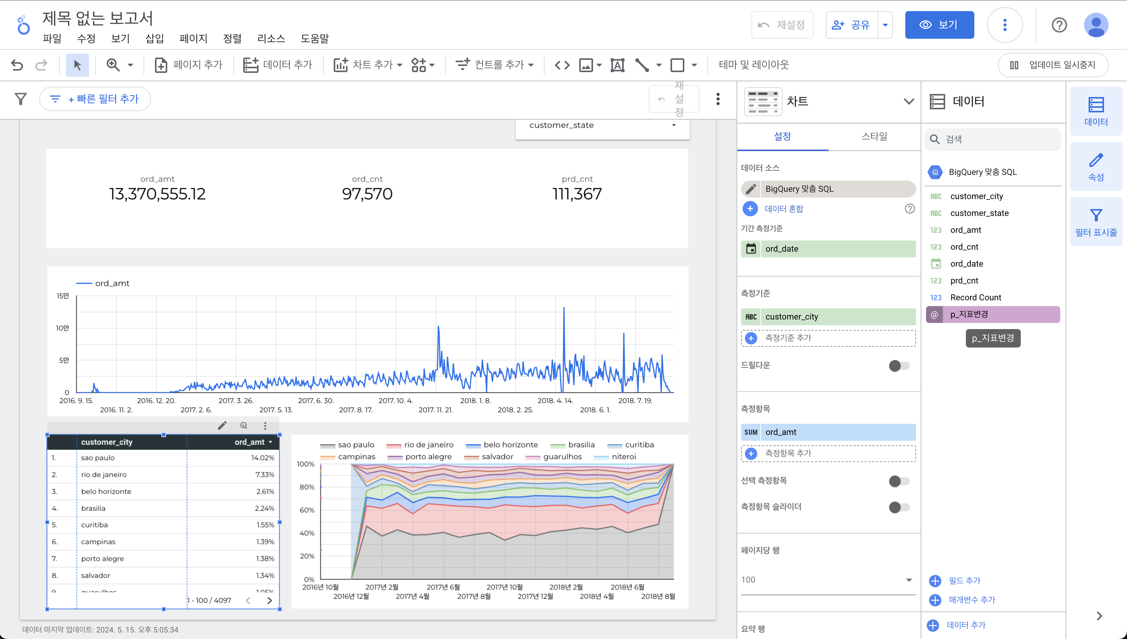Image resolution: width=1127 pixels, height=639 pixels.
Task: Expand the 차트 type chevron
Action: pos(908,101)
